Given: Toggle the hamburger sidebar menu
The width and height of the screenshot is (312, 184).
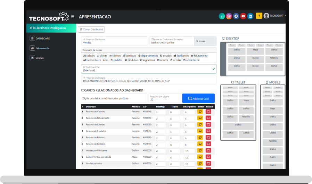Looking at the screenshot, I should pos(73,17).
